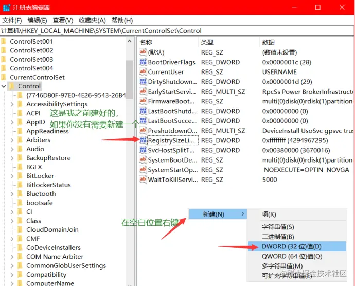The image size is (355, 286).
Task: Choose 项(K) from the new submenu
Action: (x=297, y=214)
